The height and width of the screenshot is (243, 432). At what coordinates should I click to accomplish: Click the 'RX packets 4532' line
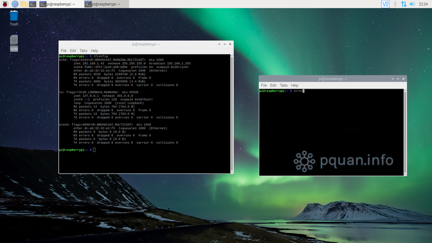(x=109, y=74)
